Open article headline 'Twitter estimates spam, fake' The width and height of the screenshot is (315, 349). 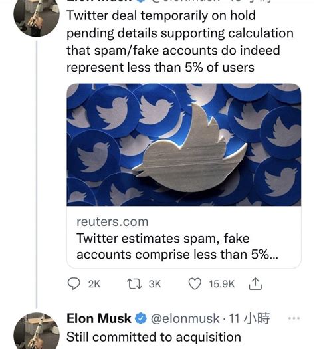177,246
